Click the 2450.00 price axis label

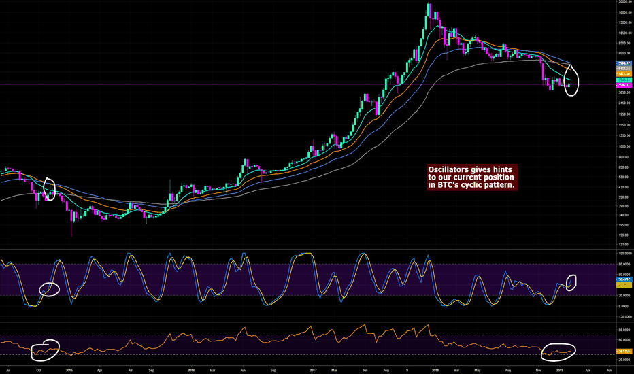coord(625,103)
